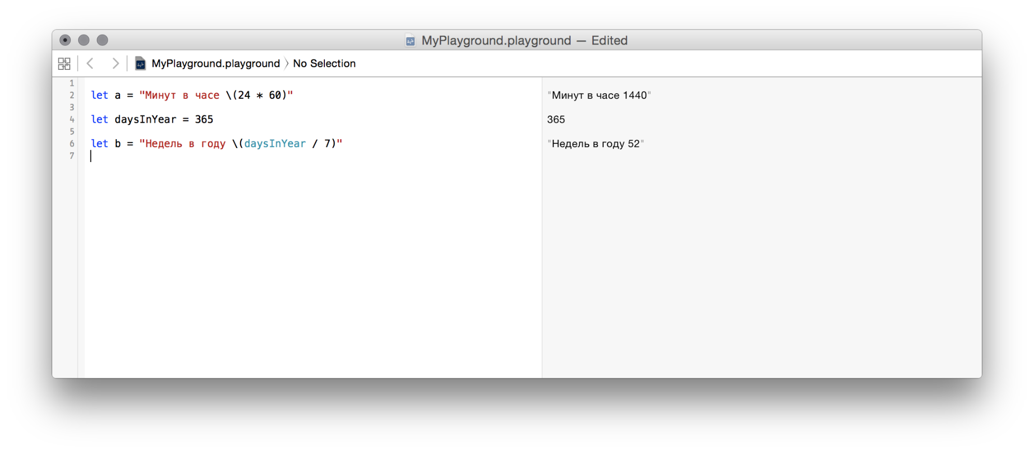
Task: Click line number 6 in the gutter
Action: (x=72, y=143)
